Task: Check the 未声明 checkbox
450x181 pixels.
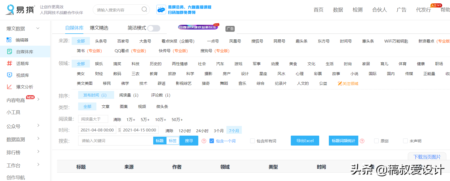Action: point(405,141)
